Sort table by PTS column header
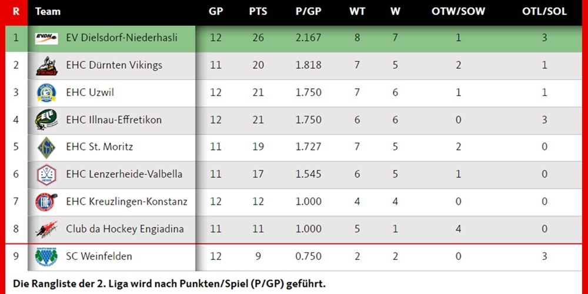 point(258,12)
